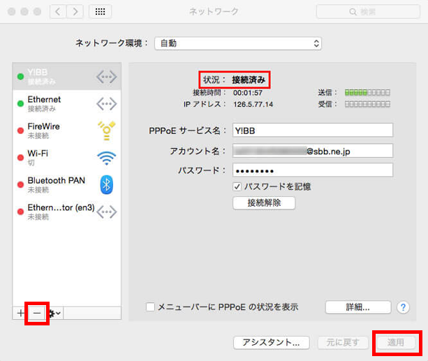Click the password field

click(313, 170)
